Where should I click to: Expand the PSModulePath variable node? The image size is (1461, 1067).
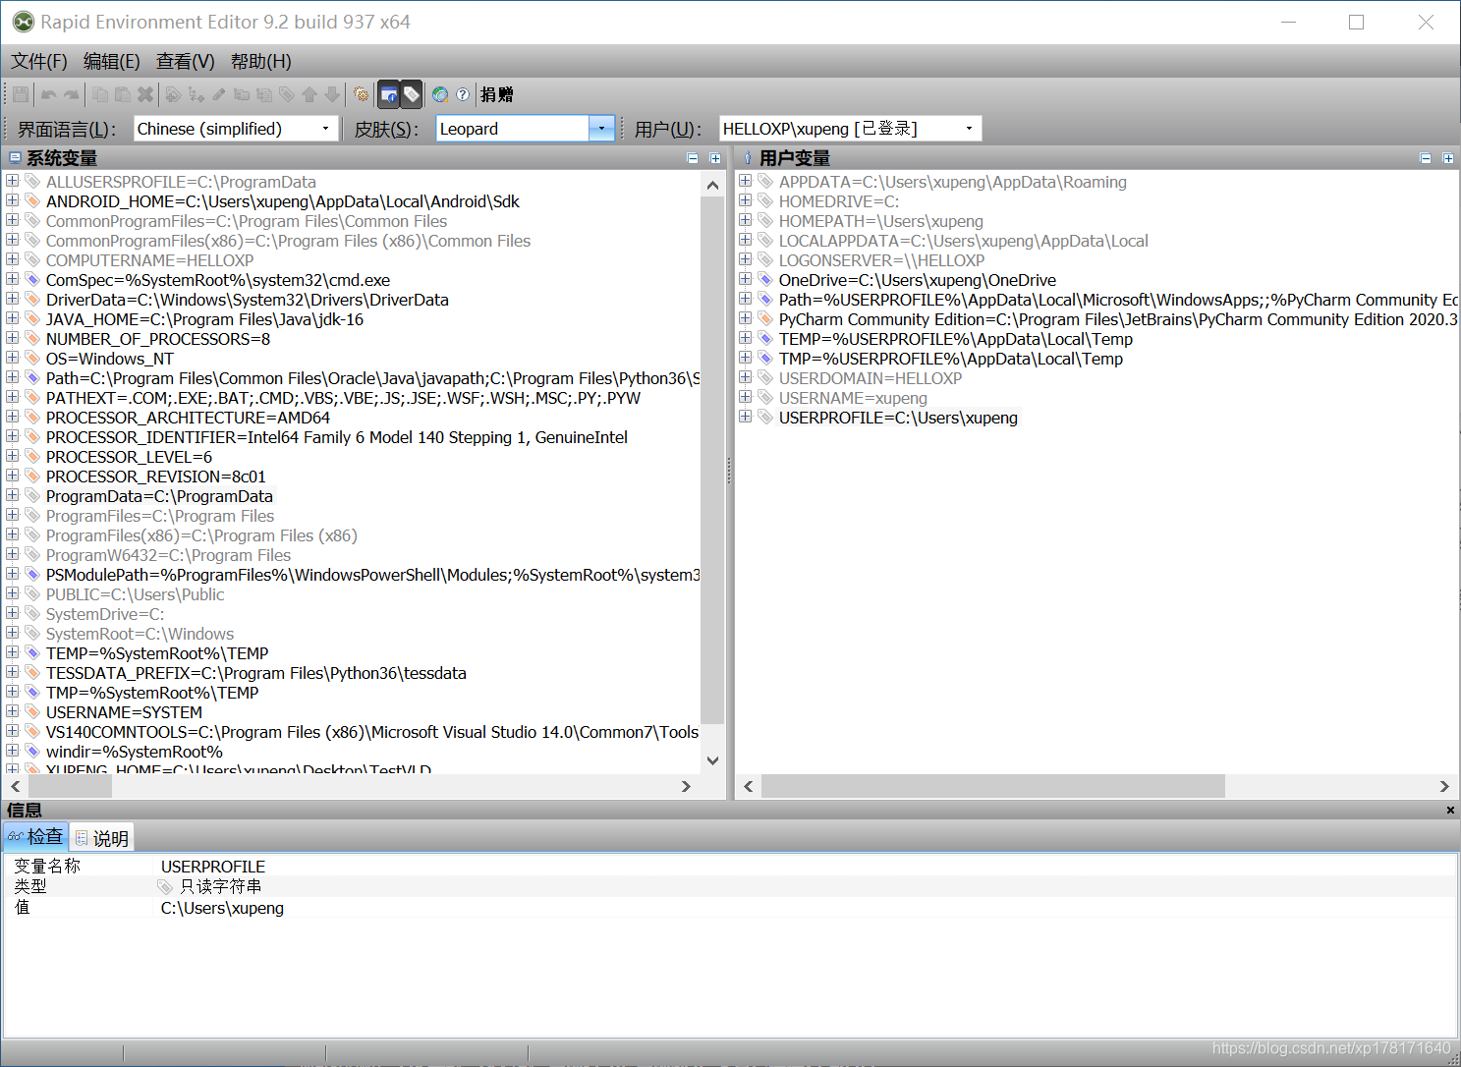click(x=13, y=574)
